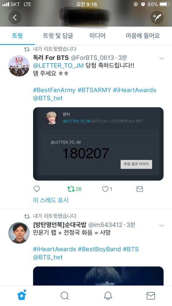Expand options chevron on 독려 For BTS tweet
Screen dimensions: 172x306
click(162, 58)
